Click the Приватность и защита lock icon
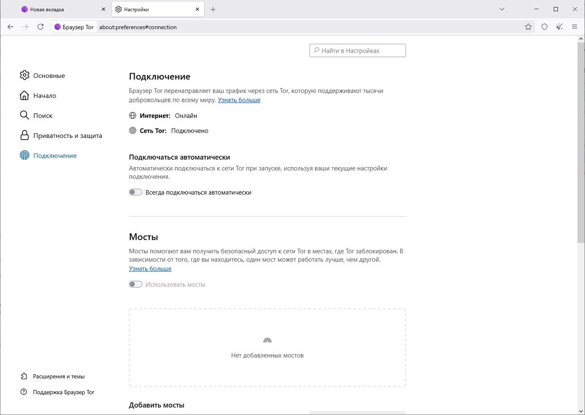Image resolution: width=585 pixels, height=415 pixels. pos(24,135)
